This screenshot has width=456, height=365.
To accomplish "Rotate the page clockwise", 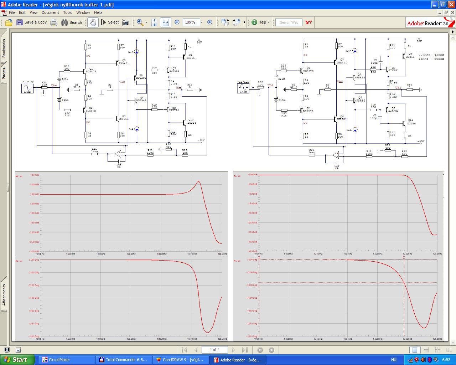I will pos(225,22).
